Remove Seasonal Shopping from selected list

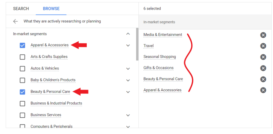pyautogui.click(x=263, y=57)
